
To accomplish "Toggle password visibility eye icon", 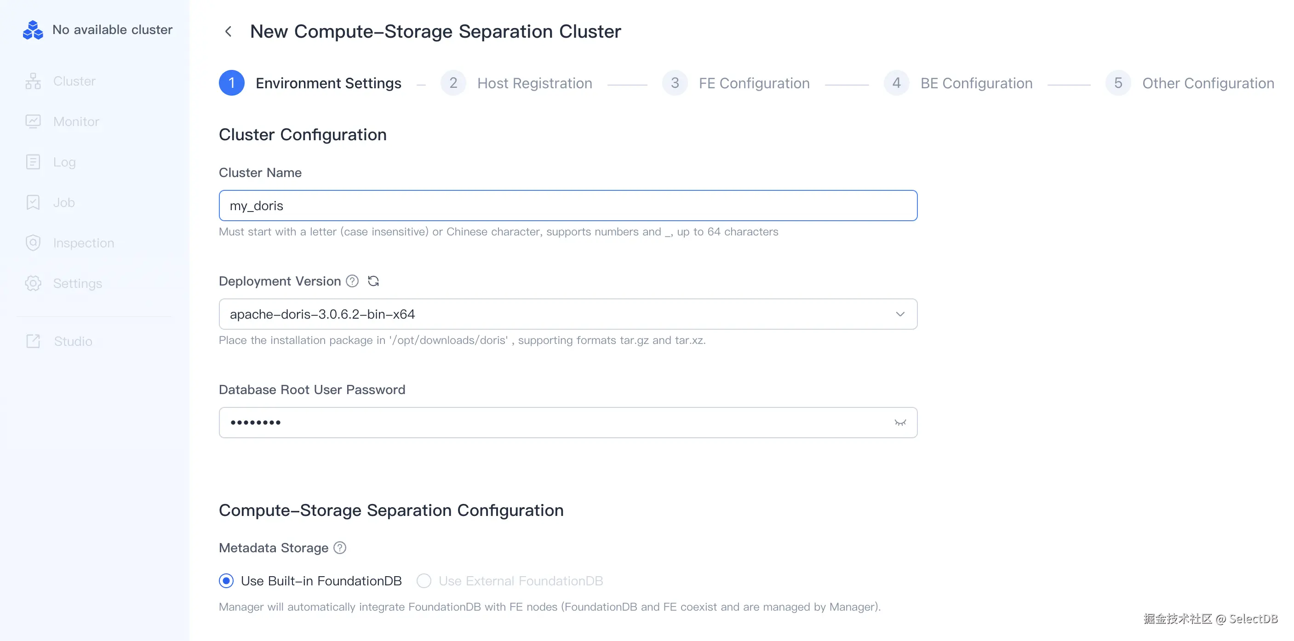I will point(899,423).
